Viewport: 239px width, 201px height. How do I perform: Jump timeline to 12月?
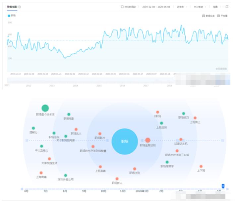pos(123,191)
